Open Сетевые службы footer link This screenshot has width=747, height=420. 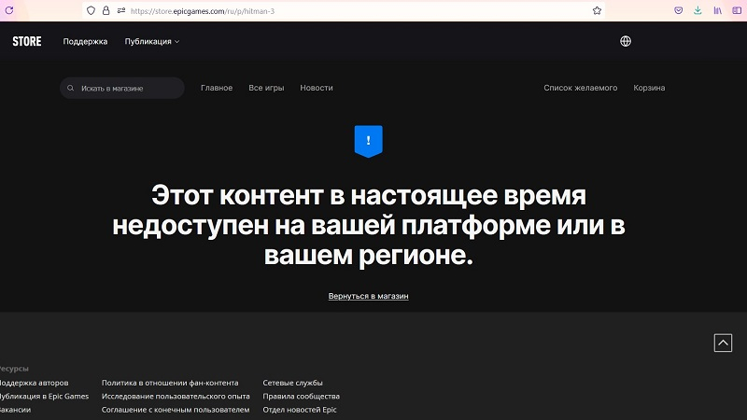pos(292,383)
